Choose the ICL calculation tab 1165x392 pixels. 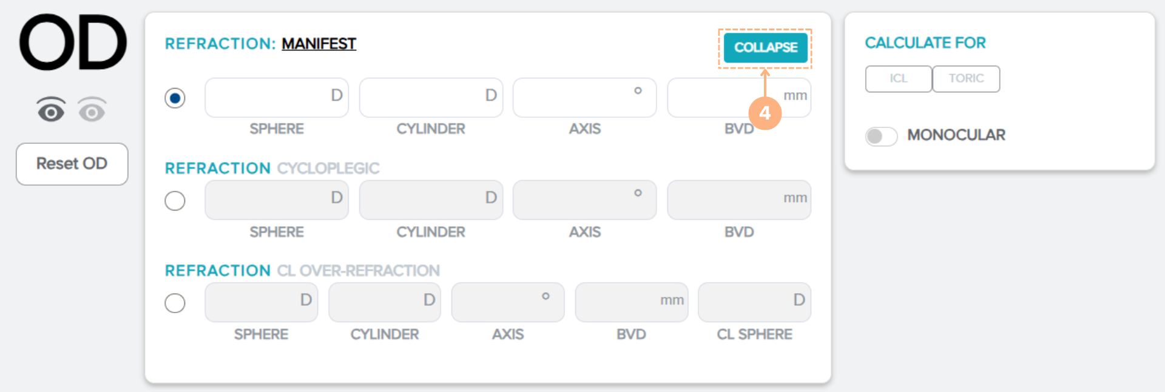(898, 79)
